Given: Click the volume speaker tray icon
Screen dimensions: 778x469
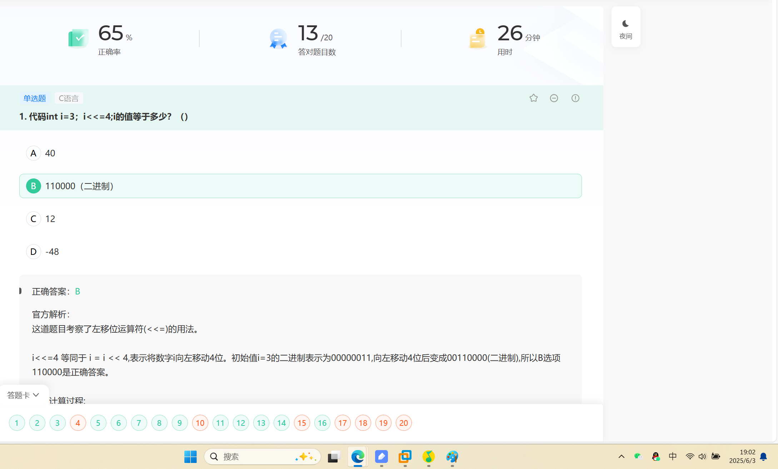Looking at the screenshot, I should point(702,457).
